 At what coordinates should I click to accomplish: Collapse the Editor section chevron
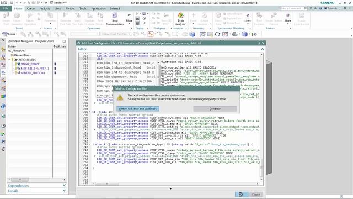click(263, 49)
